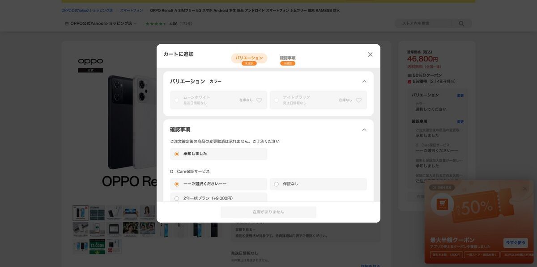Switch to the 確認事項 step tab
The width and height of the screenshot is (537, 267).
tap(288, 58)
